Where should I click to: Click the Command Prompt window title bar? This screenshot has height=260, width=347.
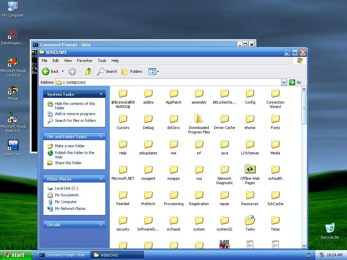coord(135,44)
